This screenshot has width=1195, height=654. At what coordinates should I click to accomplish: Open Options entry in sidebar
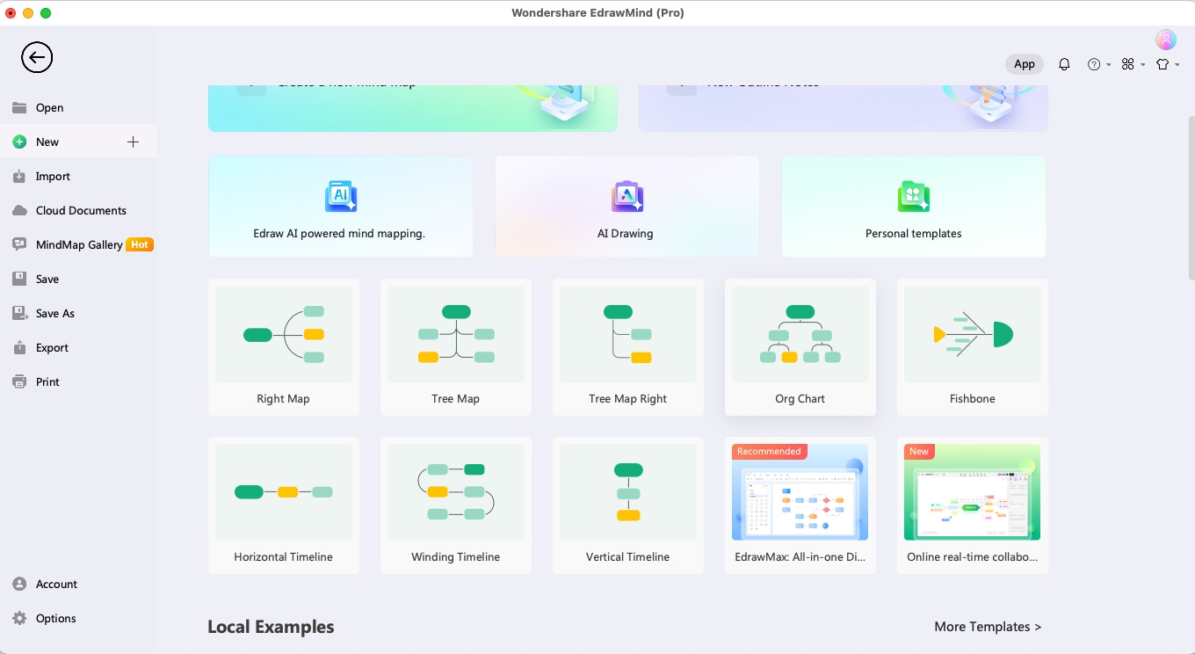(79, 618)
